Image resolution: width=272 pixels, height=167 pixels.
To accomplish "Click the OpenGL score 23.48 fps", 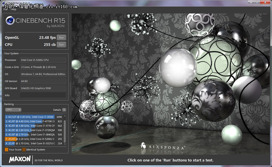I will pos(47,38).
